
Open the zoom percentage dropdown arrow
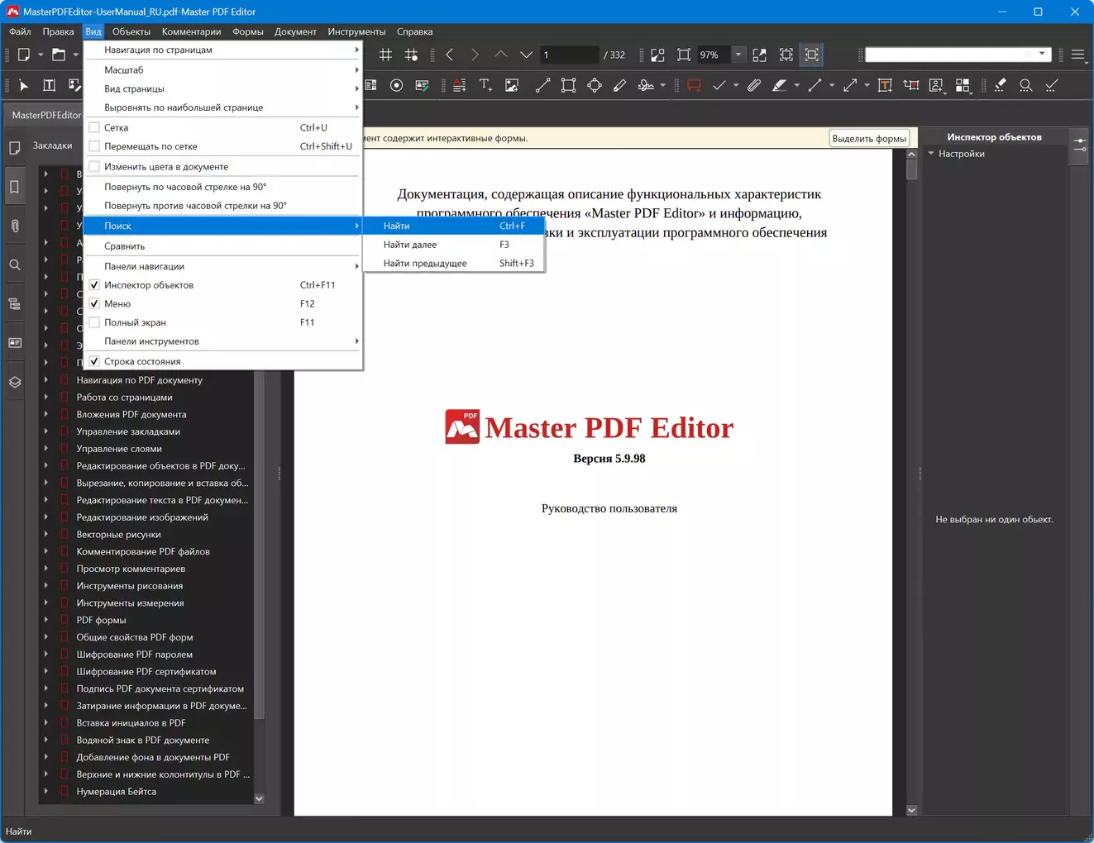738,55
